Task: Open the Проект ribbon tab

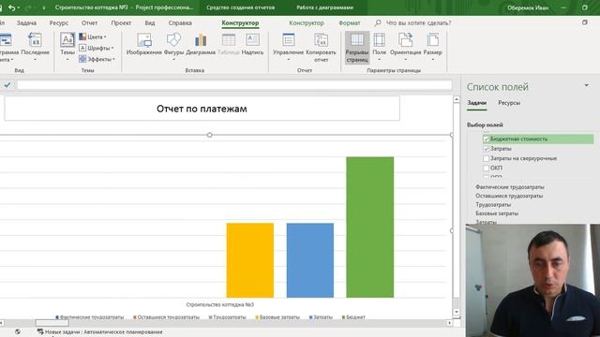Action: click(121, 22)
